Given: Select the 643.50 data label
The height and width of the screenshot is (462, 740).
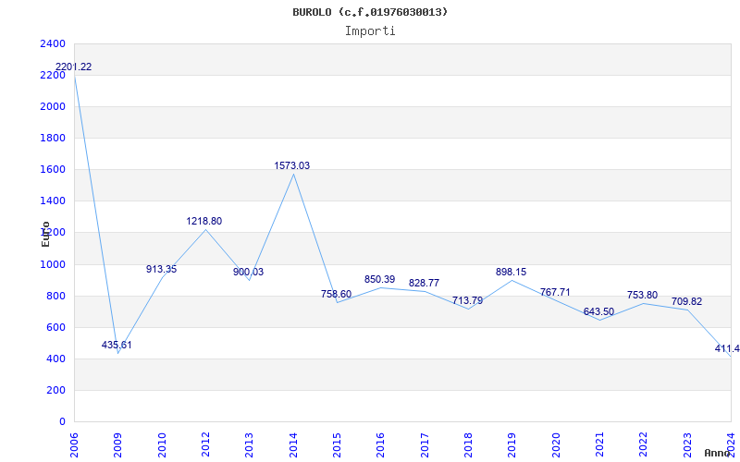Looking at the screenshot, I should [x=598, y=311].
